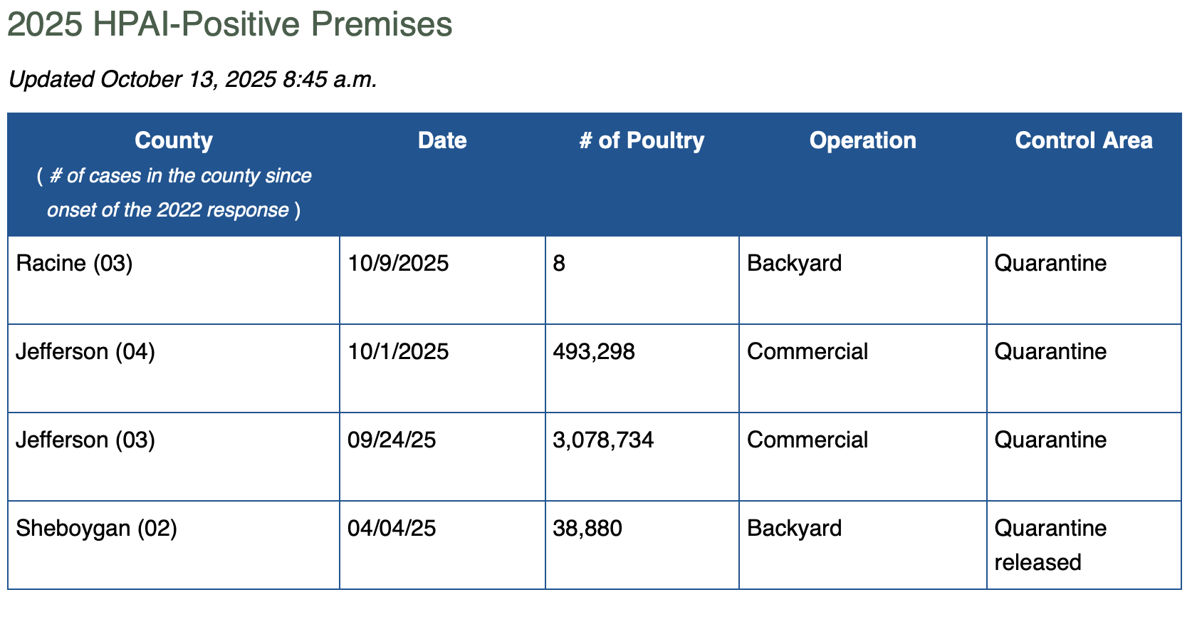Select the County column header
This screenshot has width=1202, height=617.
174,140
